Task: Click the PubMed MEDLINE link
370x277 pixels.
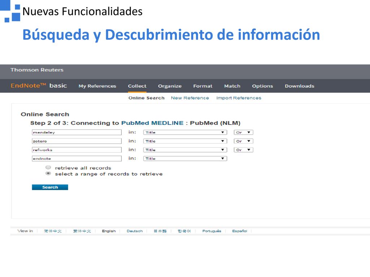Action: (x=152, y=123)
